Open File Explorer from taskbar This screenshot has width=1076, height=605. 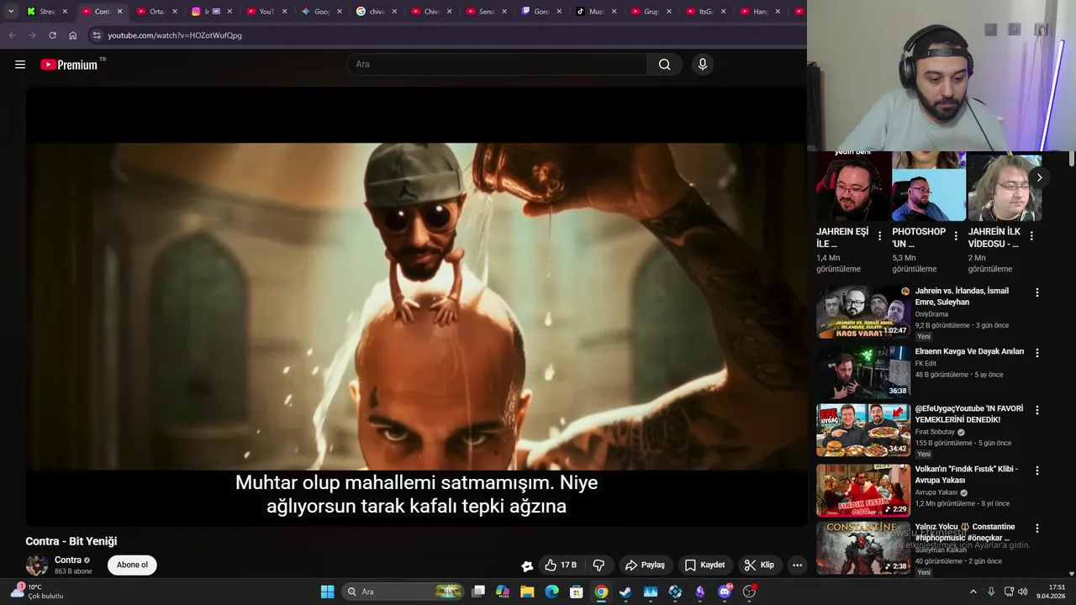[527, 592]
